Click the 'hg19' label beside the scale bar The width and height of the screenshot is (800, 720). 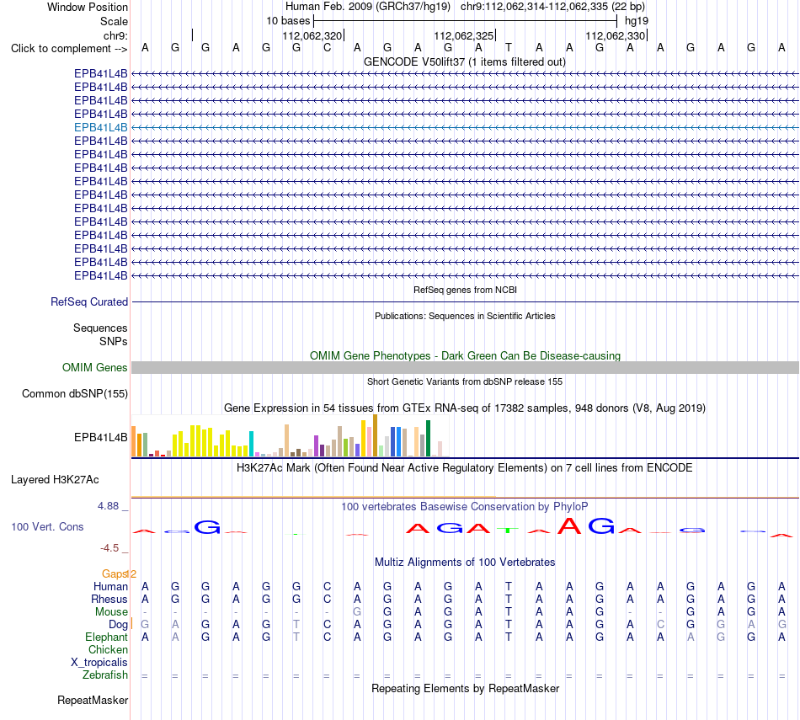pos(637,21)
